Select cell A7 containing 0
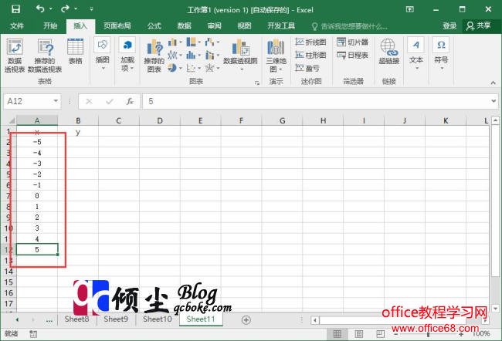Image resolution: width=502 pixels, height=341 pixels. (x=37, y=195)
